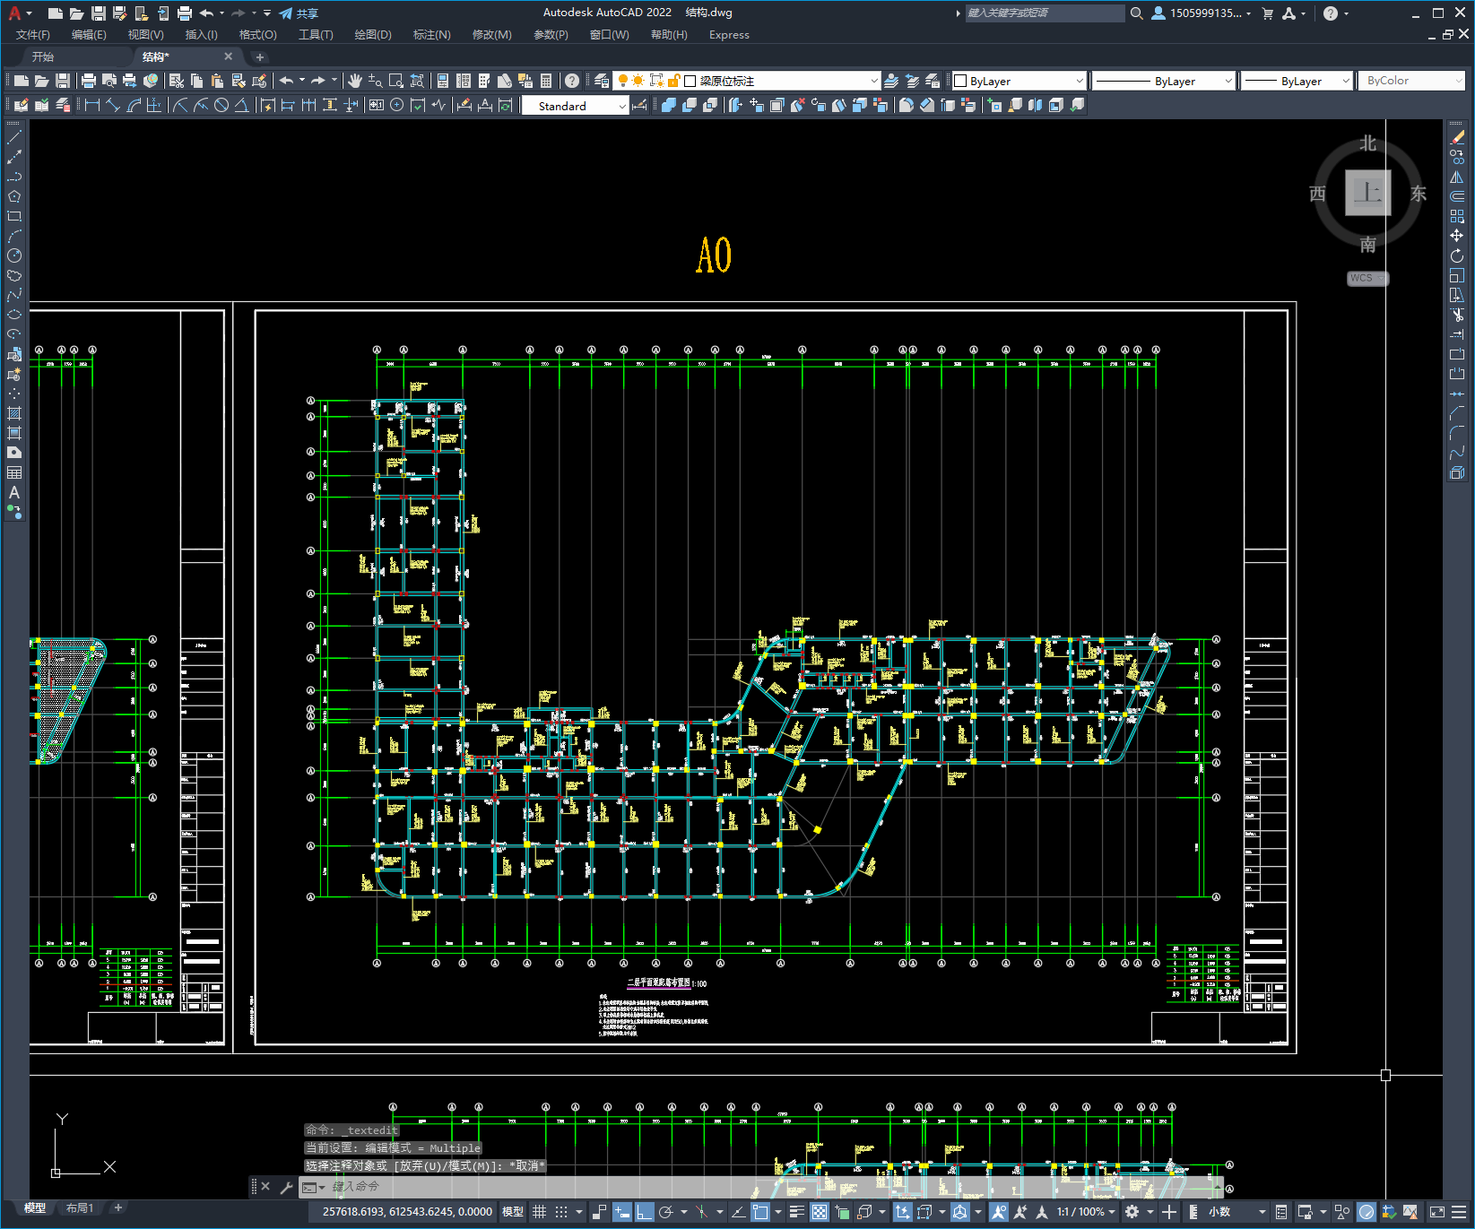
Task: Click the layer color swatch in layer dropdown
Action: click(690, 81)
